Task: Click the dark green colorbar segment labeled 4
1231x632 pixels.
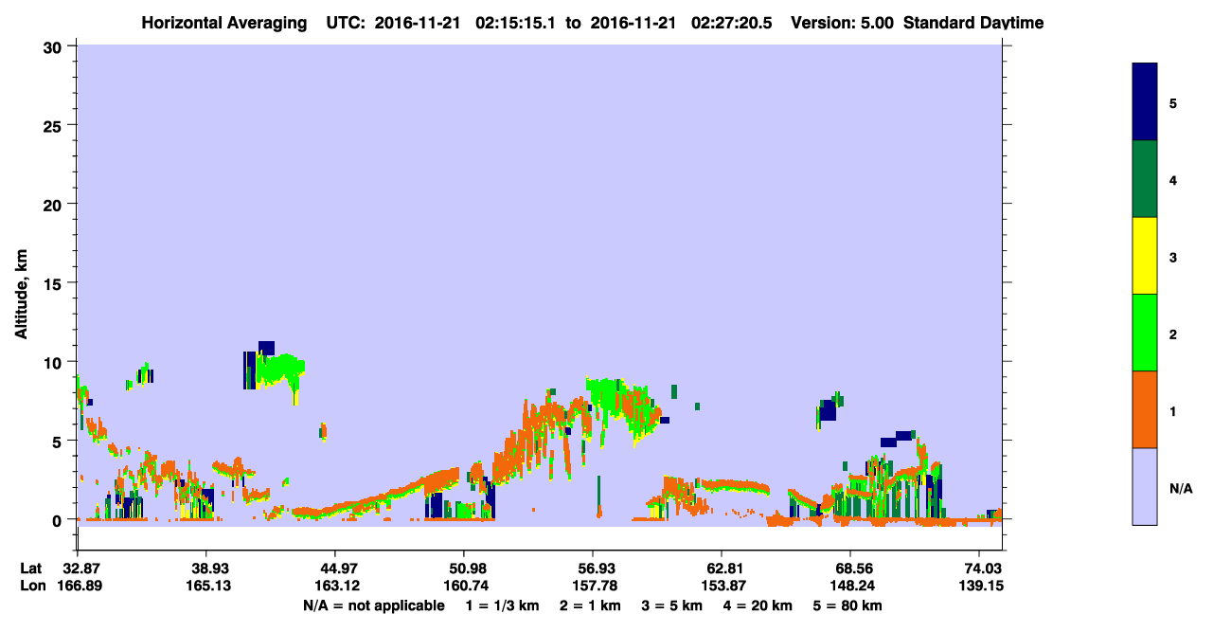Action: [x=1145, y=179]
